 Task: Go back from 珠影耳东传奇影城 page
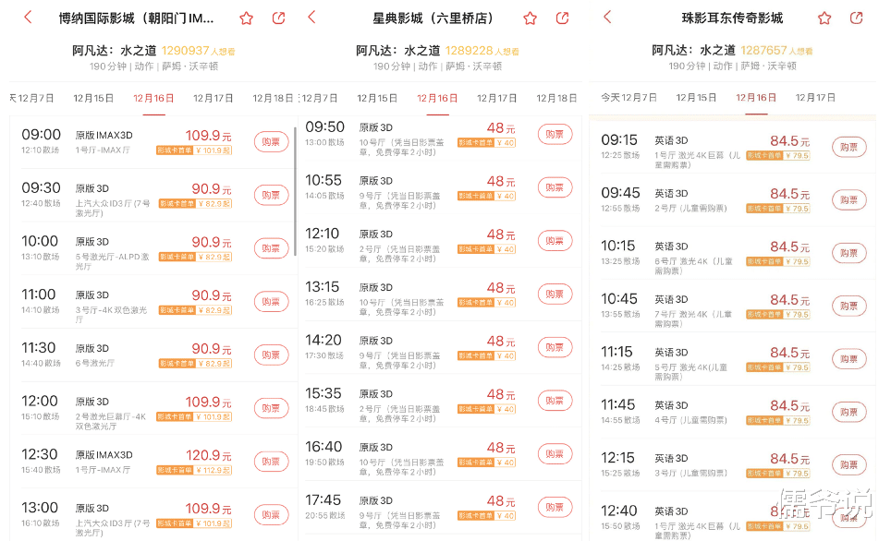607,17
